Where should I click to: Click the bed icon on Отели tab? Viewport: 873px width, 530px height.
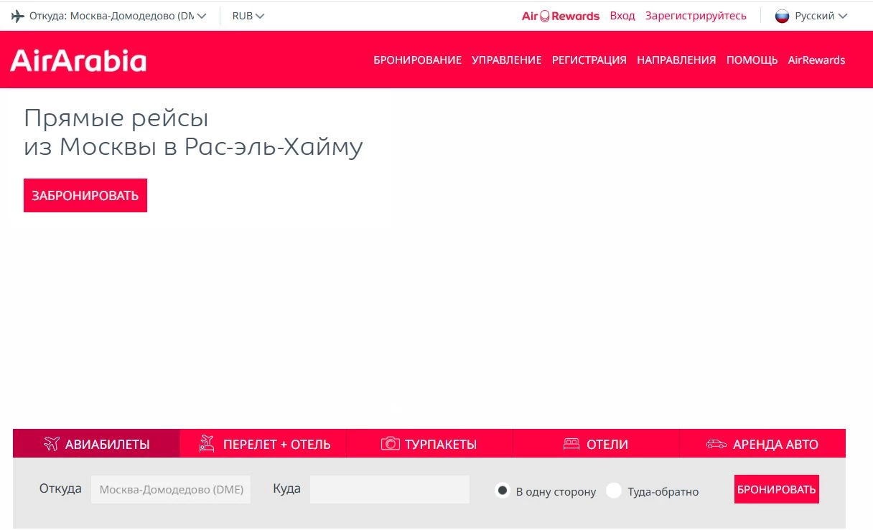(x=571, y=444)
